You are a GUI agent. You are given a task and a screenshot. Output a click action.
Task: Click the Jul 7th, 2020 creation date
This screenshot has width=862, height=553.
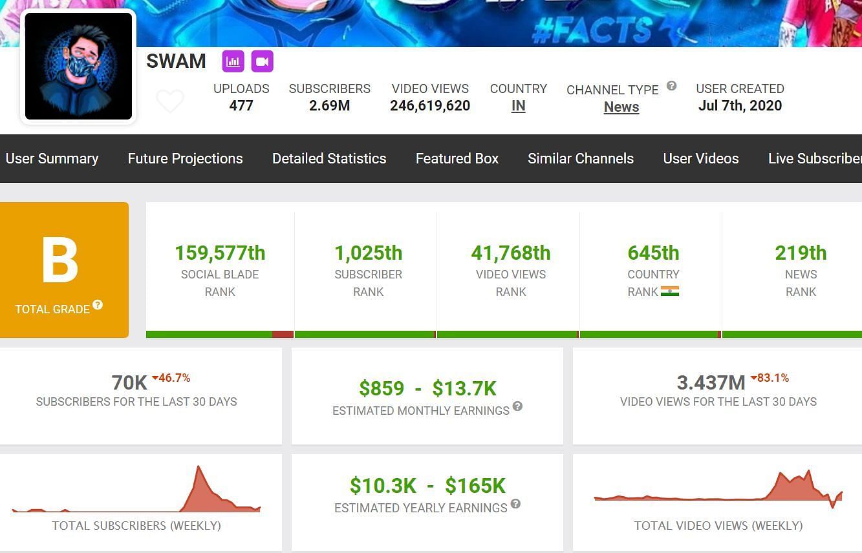[x=740, y=106]
